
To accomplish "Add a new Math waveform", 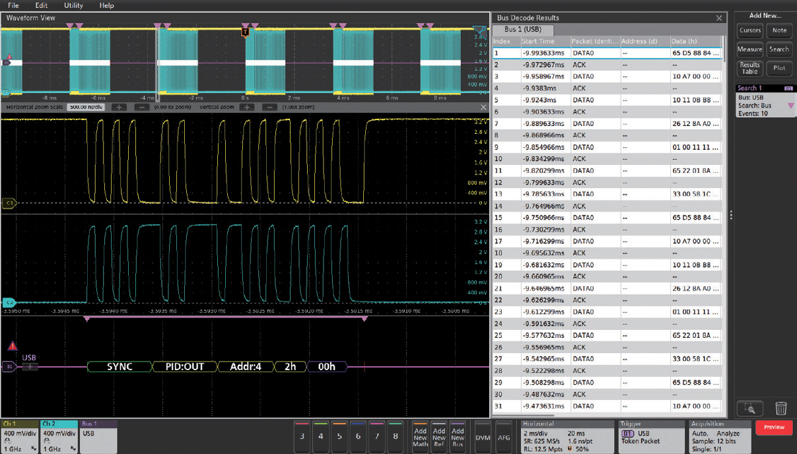I will [x=421, y=437].
